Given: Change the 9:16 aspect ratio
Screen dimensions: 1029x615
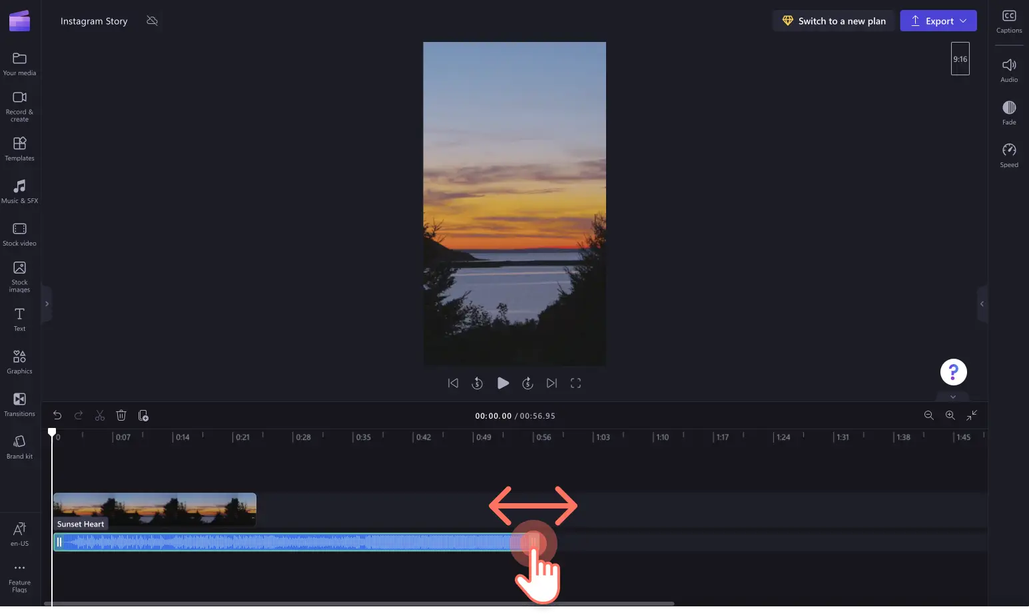Looking at the screenshot, I should tap(960, 59).
